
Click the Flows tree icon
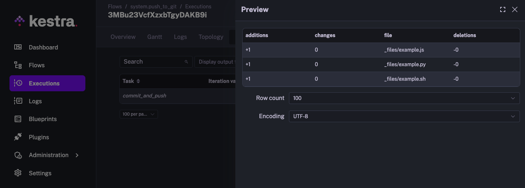click(x=18, y=65)
